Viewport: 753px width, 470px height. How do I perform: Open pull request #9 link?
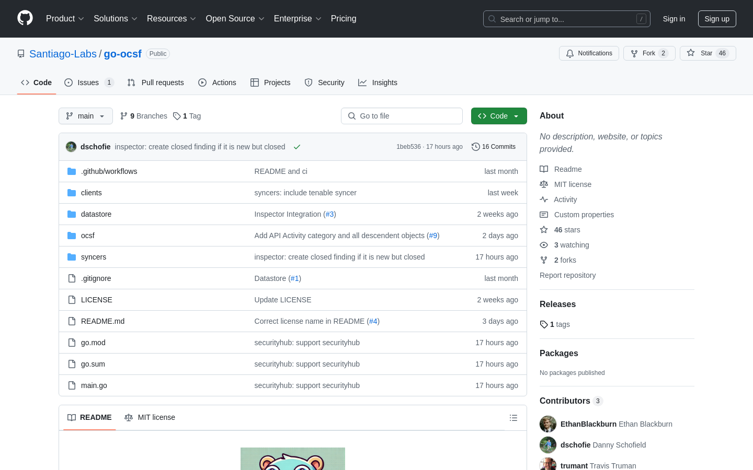pos(433,236)
